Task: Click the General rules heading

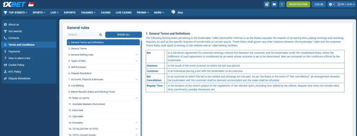Action: pos(78,28)
